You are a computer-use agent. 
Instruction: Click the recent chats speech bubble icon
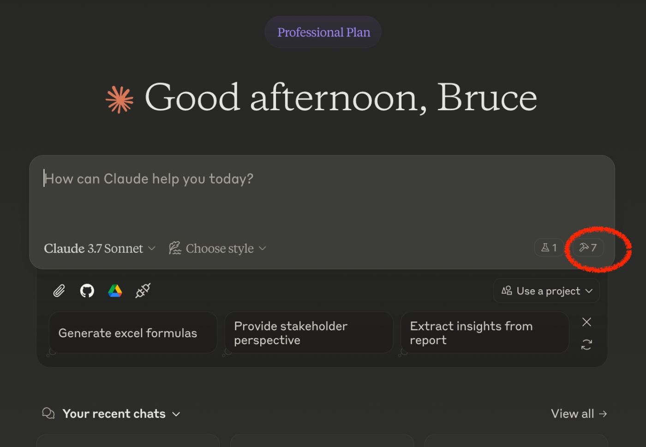[48, 413]
